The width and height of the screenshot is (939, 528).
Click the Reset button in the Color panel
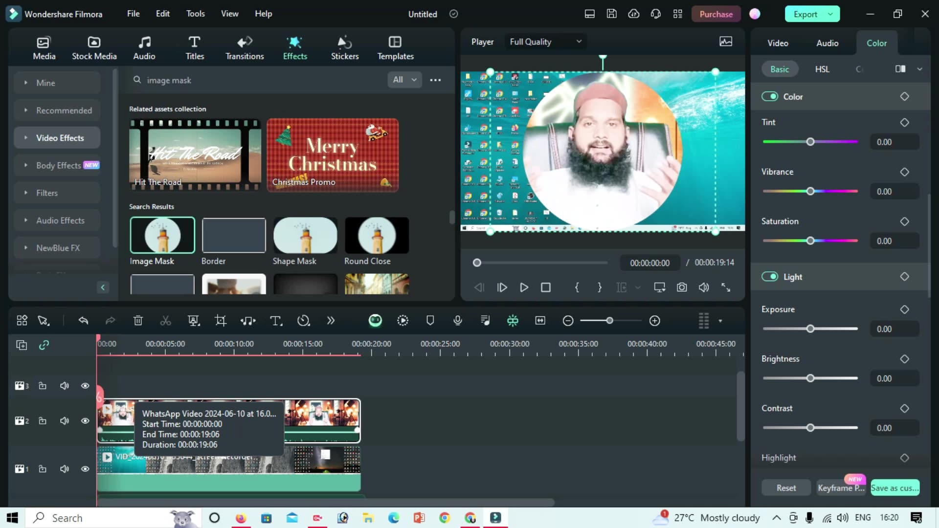coord(786,487)
